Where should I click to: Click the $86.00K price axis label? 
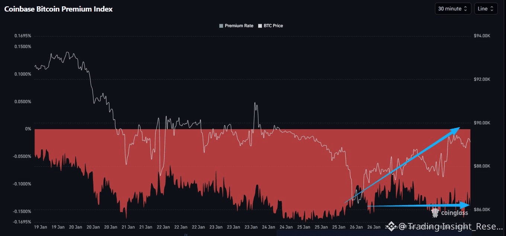pos(482,210)
